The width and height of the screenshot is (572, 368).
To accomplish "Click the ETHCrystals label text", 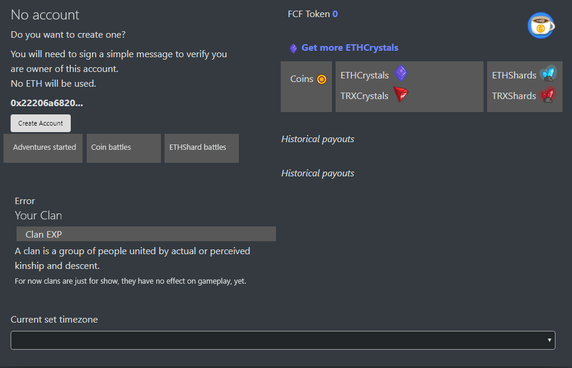I will click(364, 75).
